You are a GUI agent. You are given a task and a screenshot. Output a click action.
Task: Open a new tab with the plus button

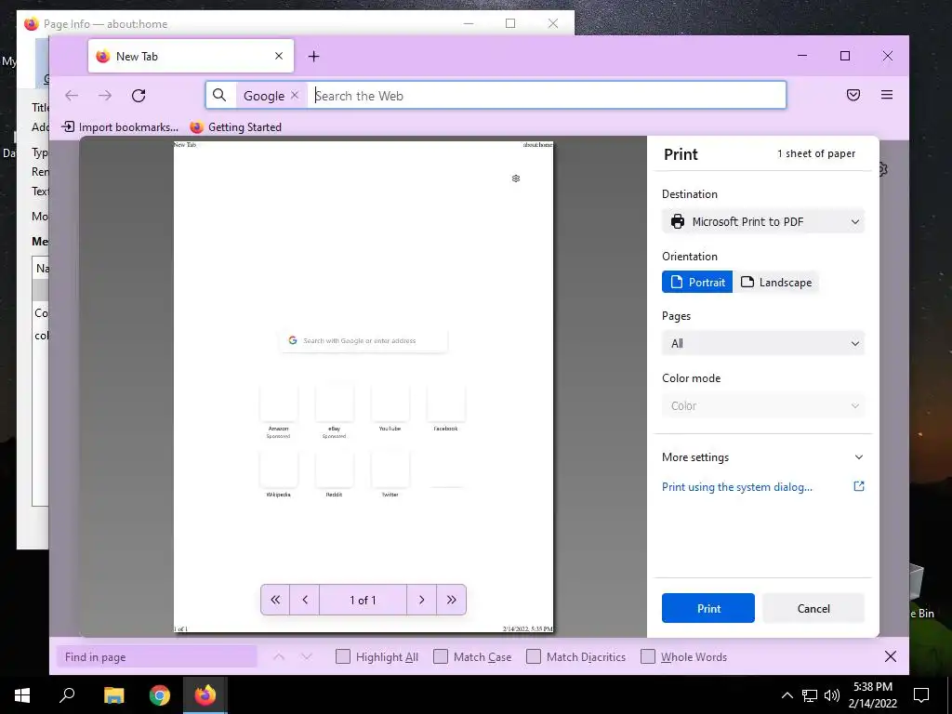coord(313,57)
